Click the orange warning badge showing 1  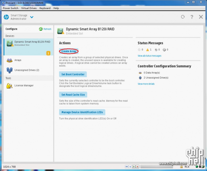[x=48, y=53]
